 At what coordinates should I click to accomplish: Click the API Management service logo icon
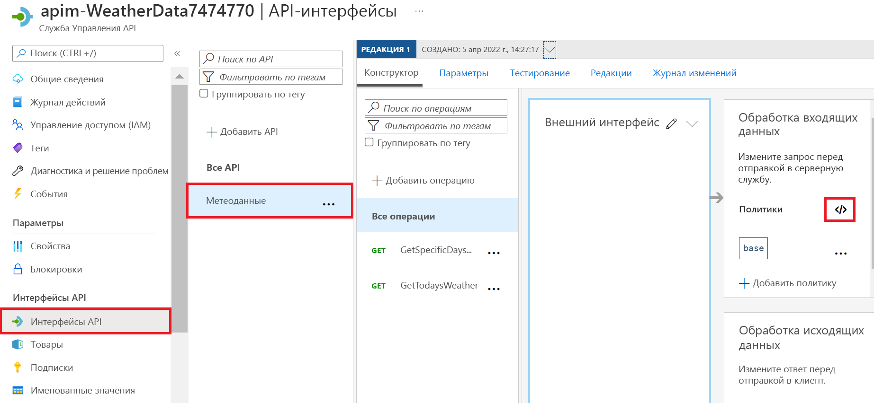[22, 17]
